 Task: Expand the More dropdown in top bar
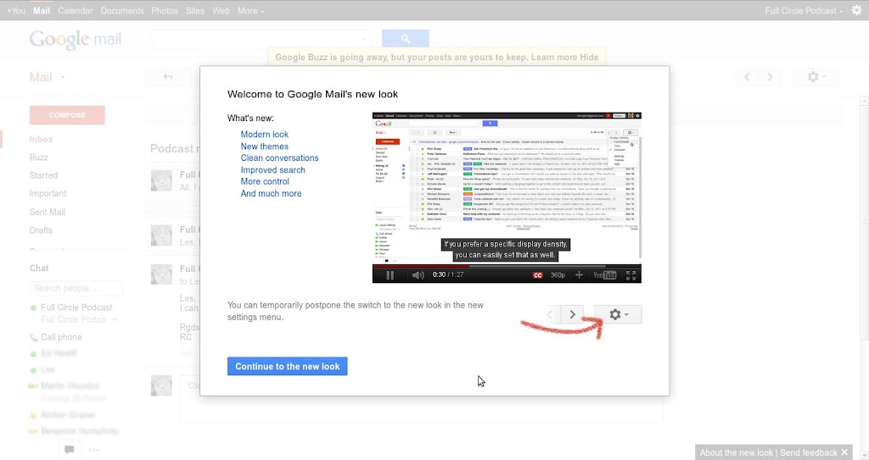click(x=250, y=10)
